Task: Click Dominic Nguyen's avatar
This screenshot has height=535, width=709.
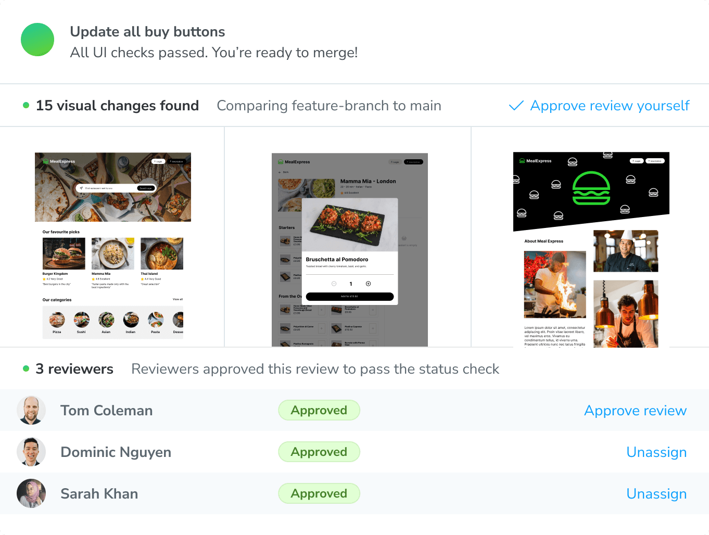Action: pyautogui.click(x=31, y=452)
